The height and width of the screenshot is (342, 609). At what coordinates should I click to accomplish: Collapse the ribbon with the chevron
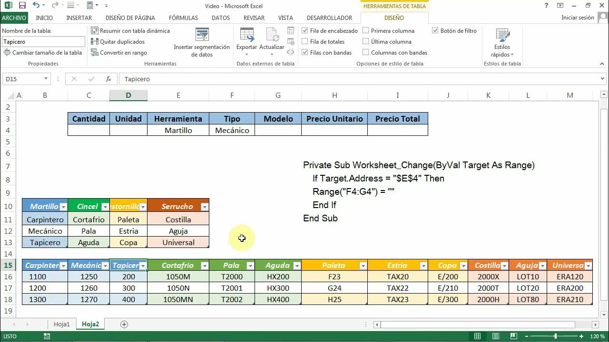603,63
